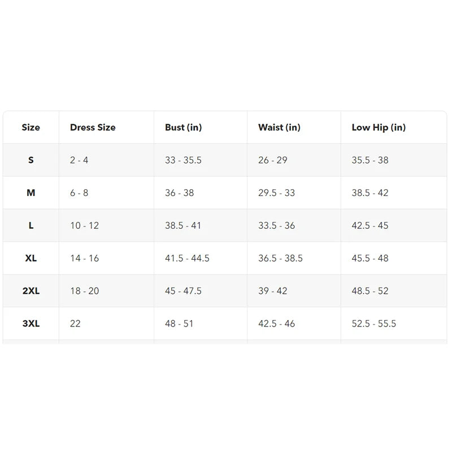Click the Bust (in) column header
This screenshot has width=452, height=452.
click(183, 128)
